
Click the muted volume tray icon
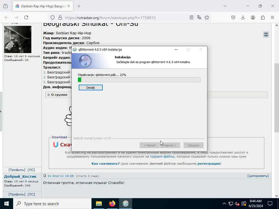[x=237, y=204]
